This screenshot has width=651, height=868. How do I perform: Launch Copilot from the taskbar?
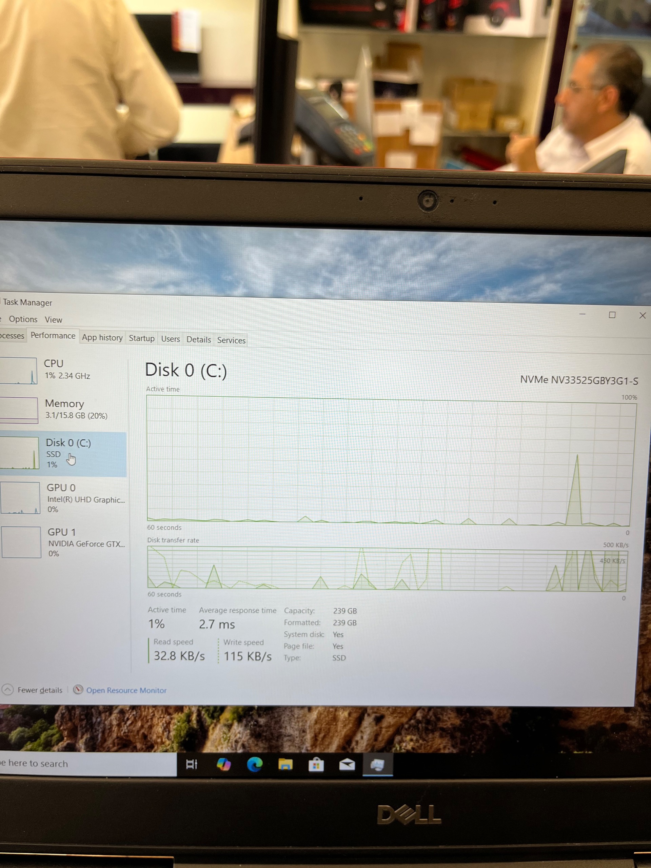pyautogui.click(x=224, y=764)
